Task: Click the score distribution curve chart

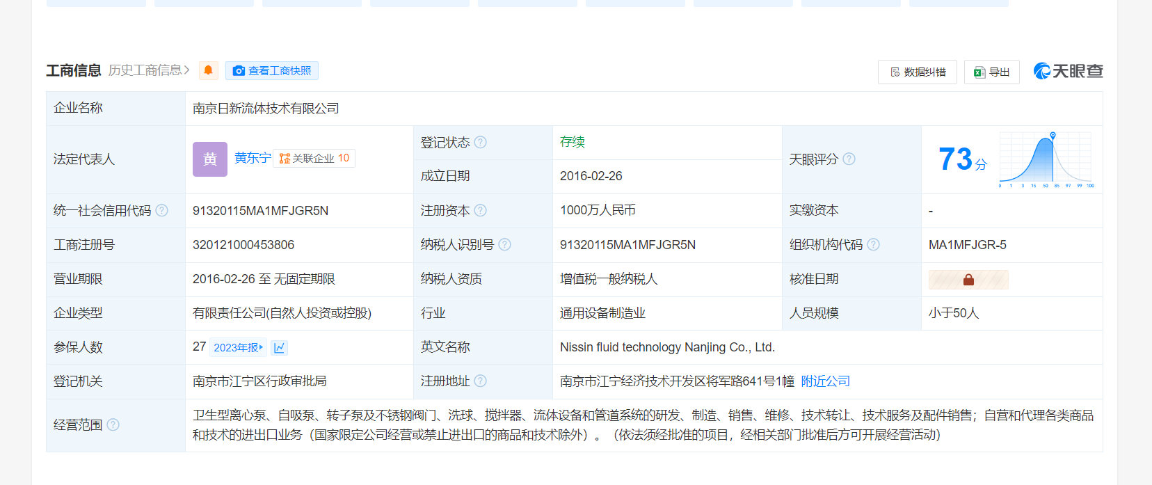Action: [1046, 159]
